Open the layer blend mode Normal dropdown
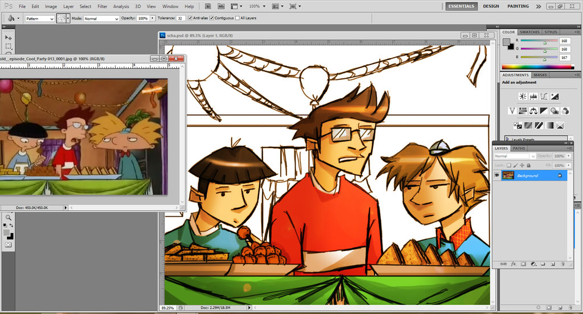Viewport: 583px width, 314px height. tap(515, 156)
